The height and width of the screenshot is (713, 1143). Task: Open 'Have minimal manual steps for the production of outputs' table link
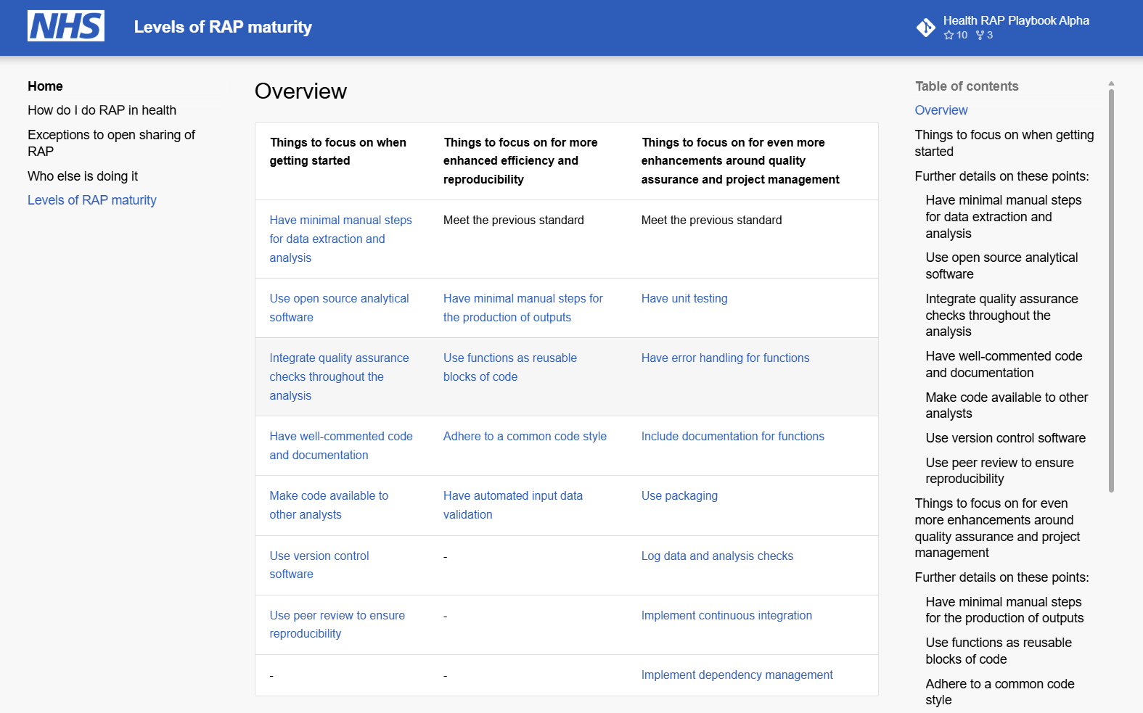[x=523, y=308]
